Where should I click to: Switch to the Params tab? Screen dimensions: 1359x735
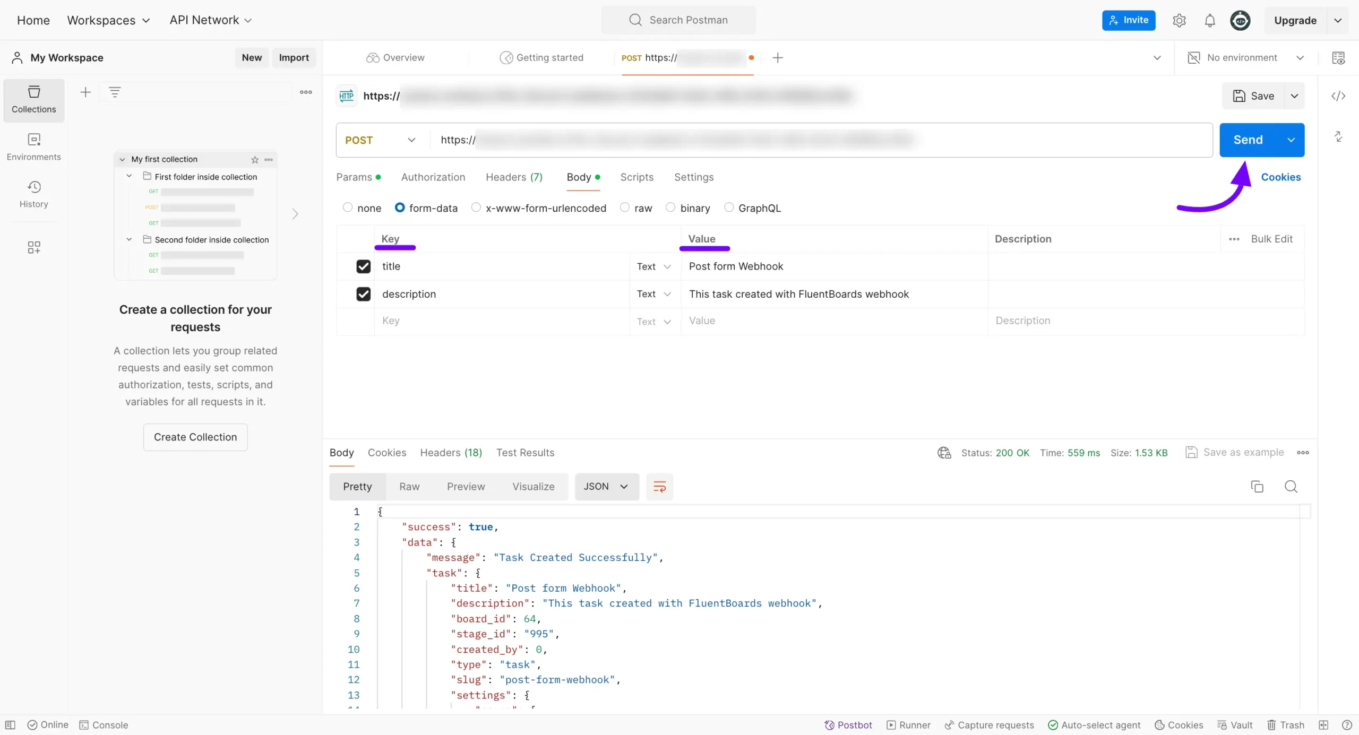pos(358,177)
